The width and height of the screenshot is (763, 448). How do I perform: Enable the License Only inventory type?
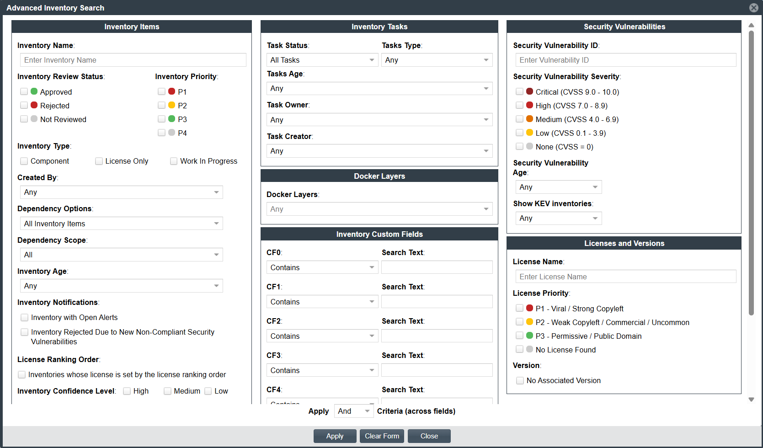[x=99, y=161]
